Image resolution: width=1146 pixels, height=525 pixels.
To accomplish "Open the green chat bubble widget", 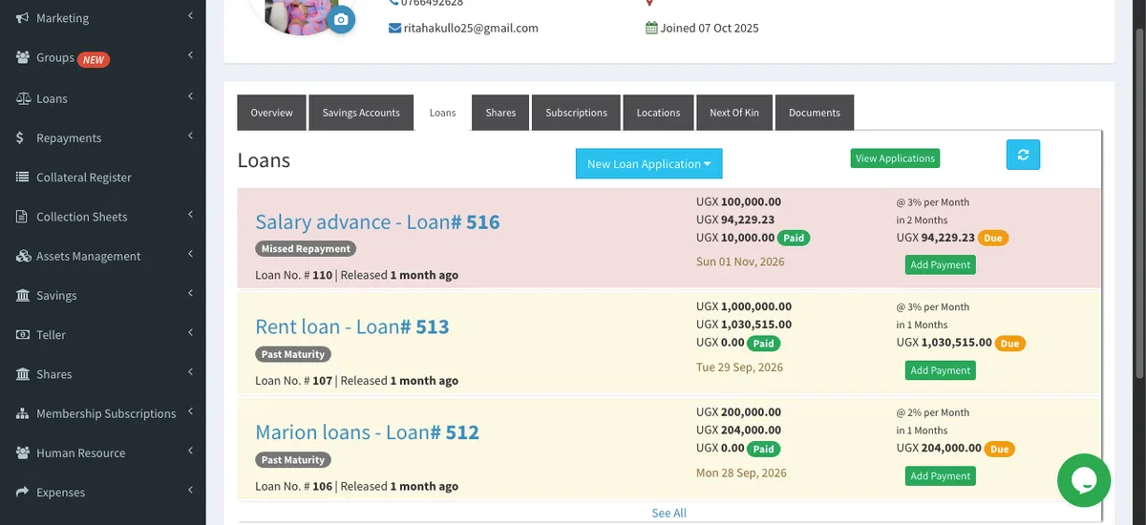I will (x=1084, y=480).
